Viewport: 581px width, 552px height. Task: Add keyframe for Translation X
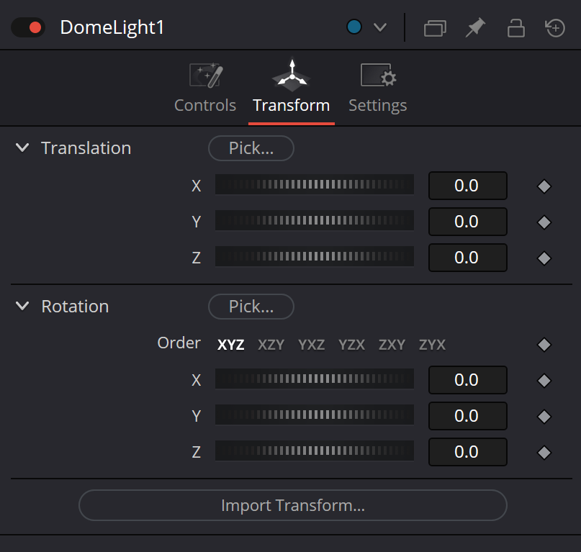(x=544, y=186)
